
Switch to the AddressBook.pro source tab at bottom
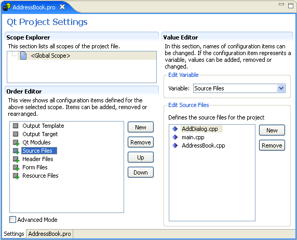[49, 234]
